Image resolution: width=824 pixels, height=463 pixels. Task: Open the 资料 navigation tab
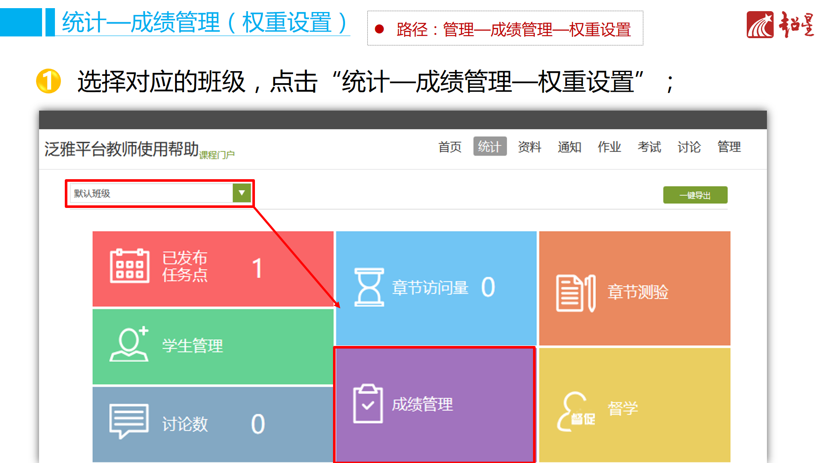(x=529, y=147)
